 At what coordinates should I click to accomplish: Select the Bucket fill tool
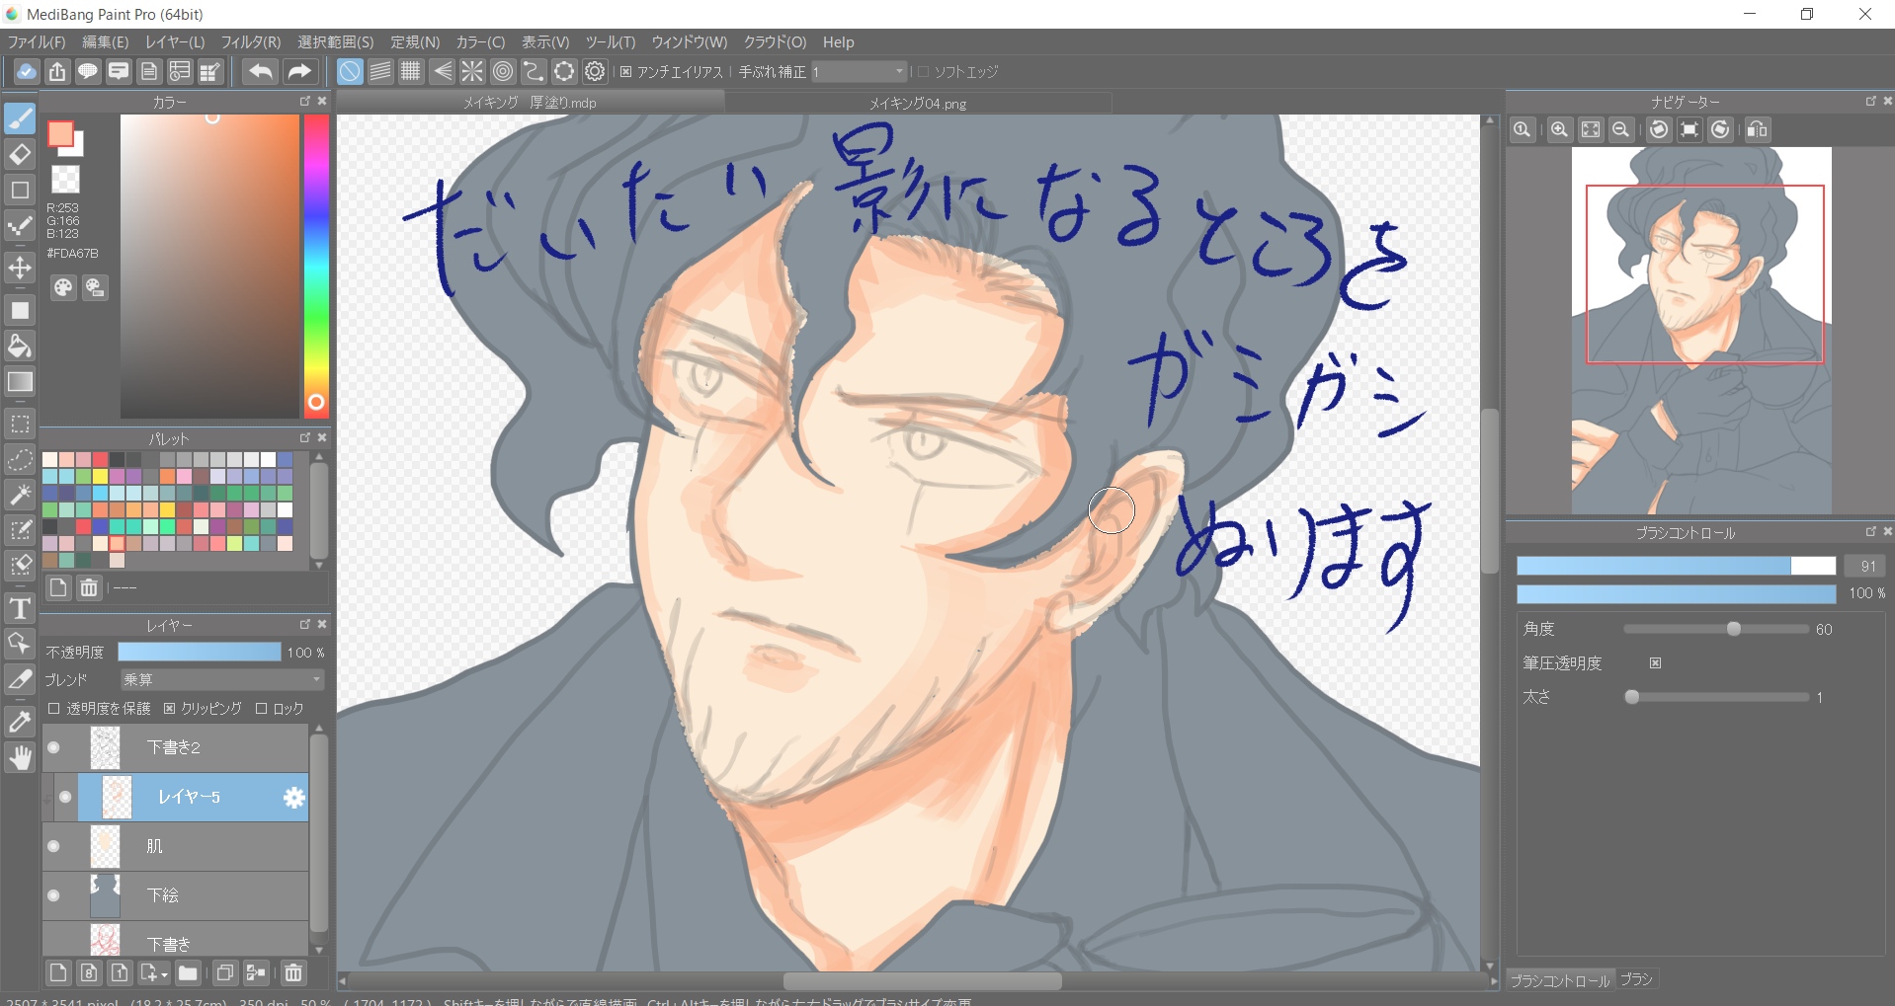pyautogui.click(x=20, y=346)
